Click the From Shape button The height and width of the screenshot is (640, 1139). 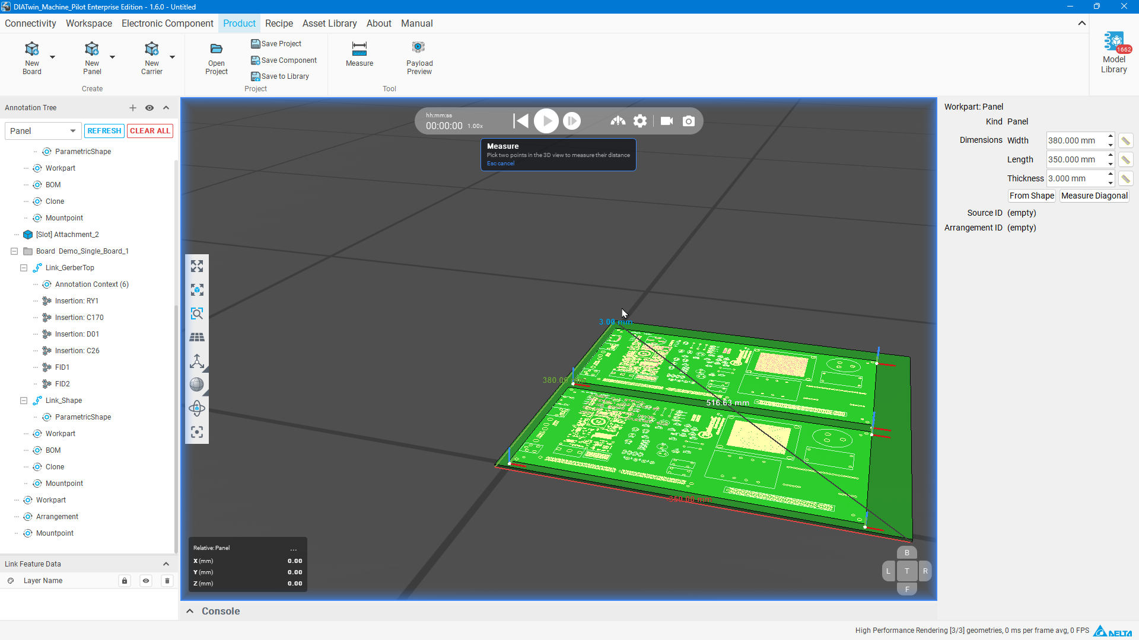coord(1032,196)
